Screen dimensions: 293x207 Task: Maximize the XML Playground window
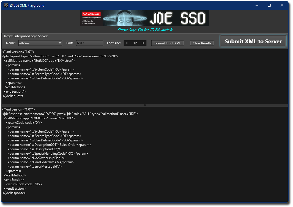pyautogui.click(x=269, y=5)
